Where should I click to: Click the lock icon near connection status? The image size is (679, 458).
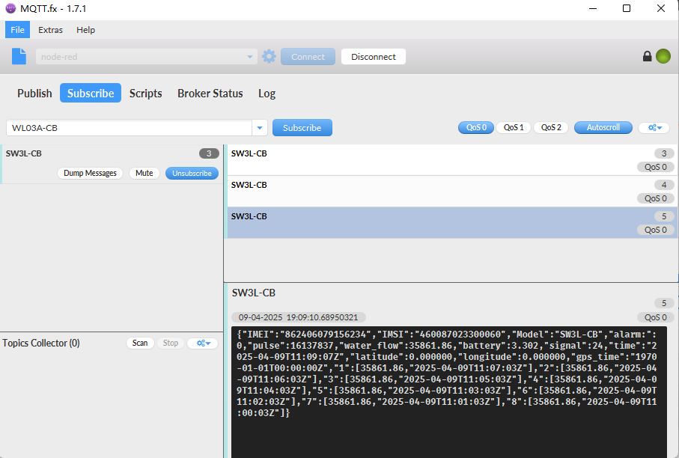647,56
